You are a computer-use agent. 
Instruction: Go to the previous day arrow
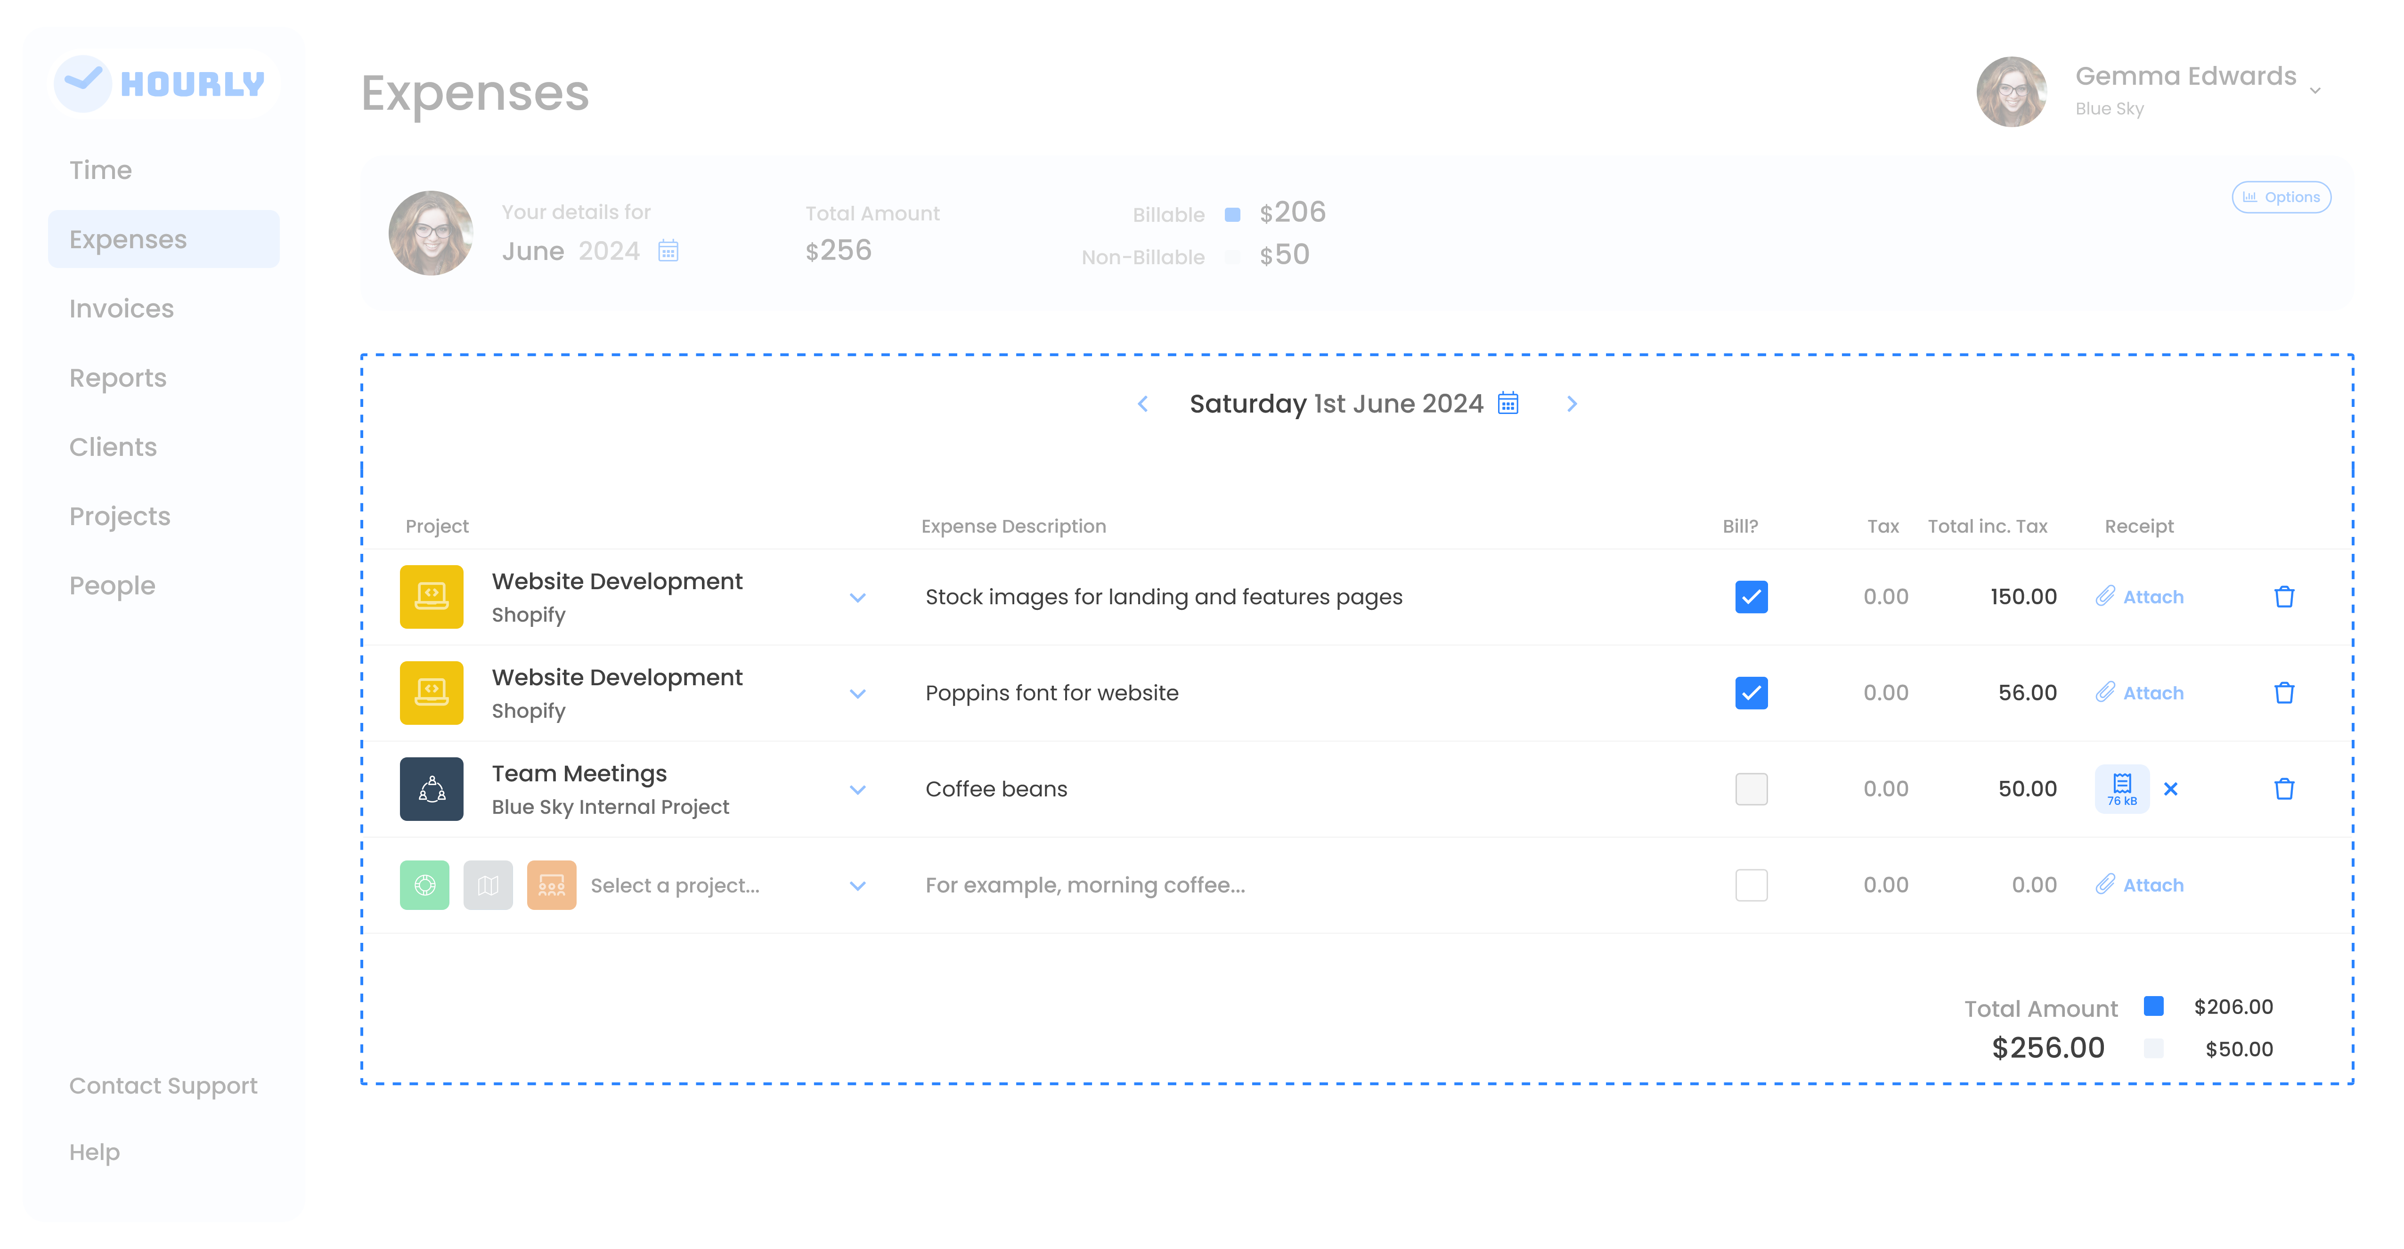point(1142,404)
